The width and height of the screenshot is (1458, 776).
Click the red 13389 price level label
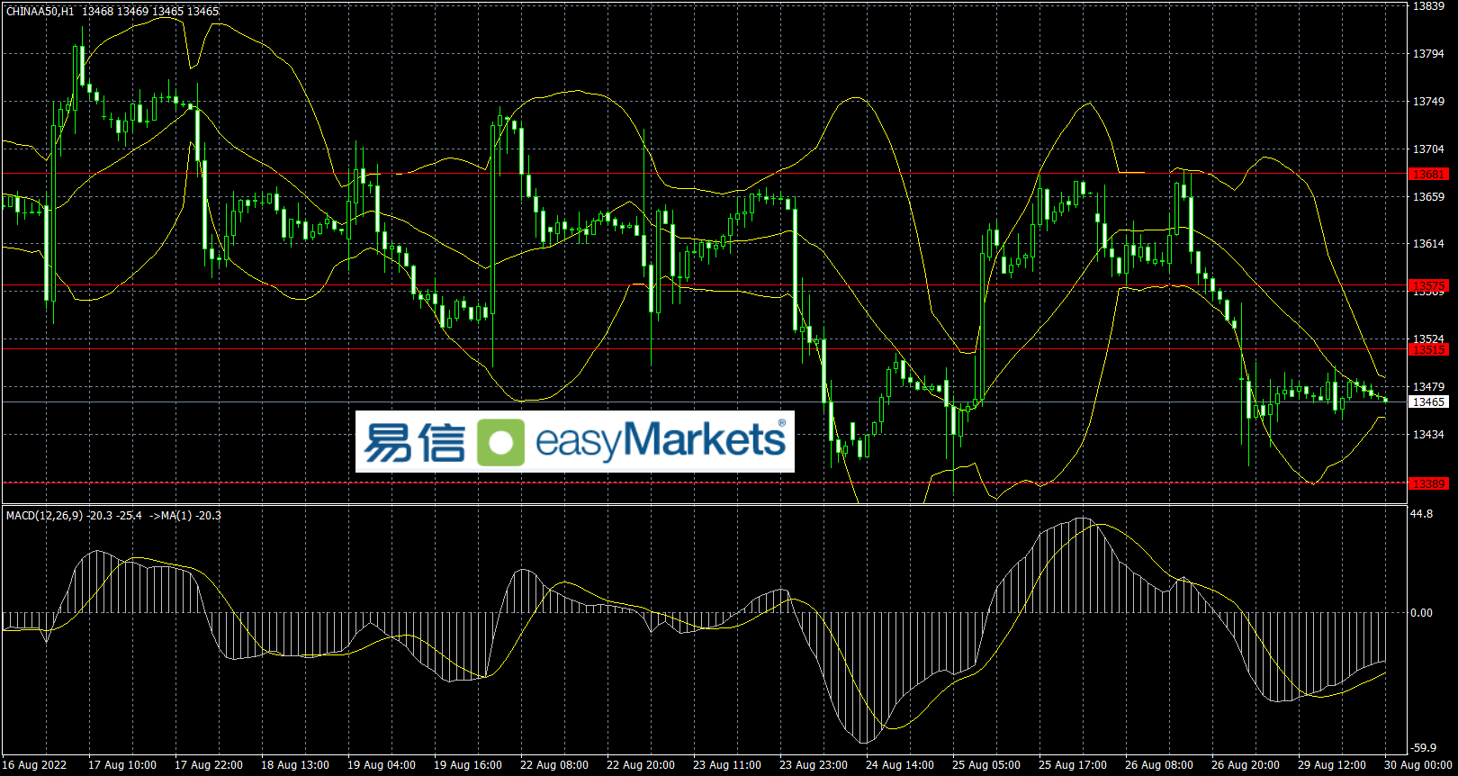coord(1428,483)
